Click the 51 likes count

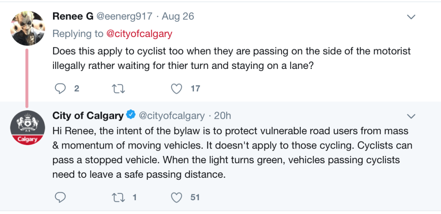click(195, 198)
